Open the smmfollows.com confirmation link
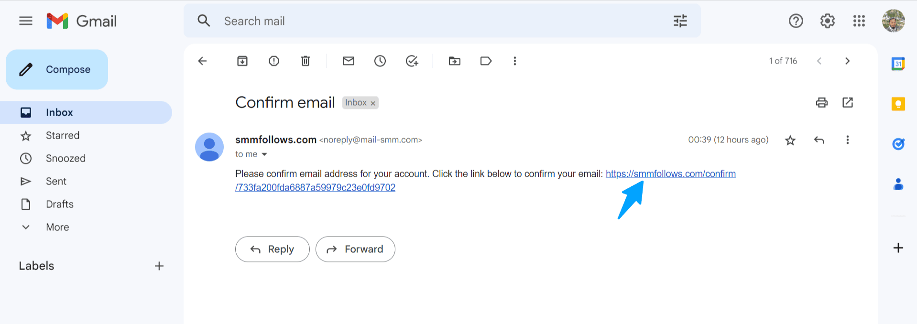Image resolution: width=917 pixels, height=324 pixels. click(670, 173)
